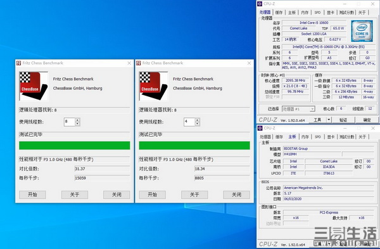The width and height of the screenshot is (380, 249).
Task: Click the BIOS version value 5.17
Action: pyautogui.click(x=328, y=193)
